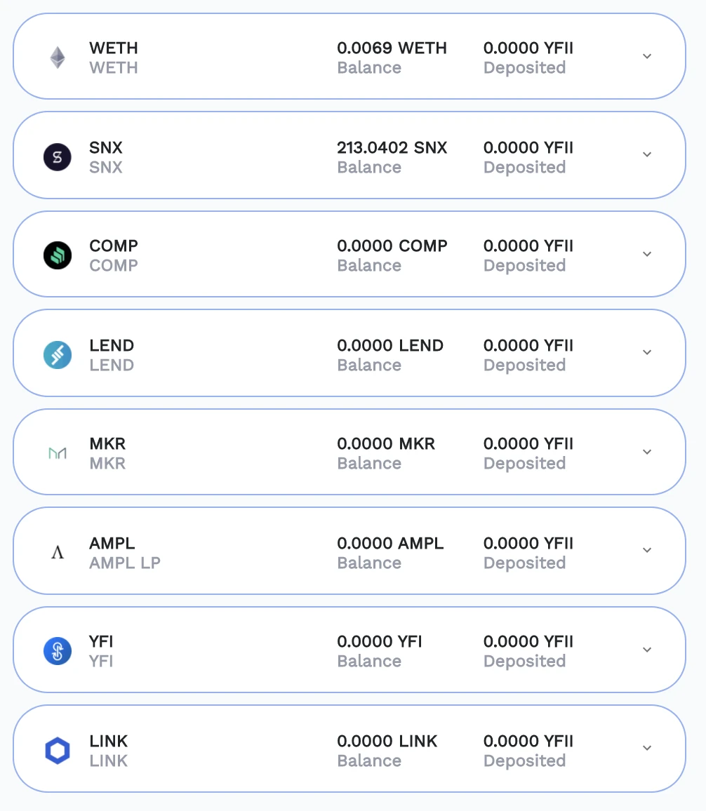
Task: Select the AMPL LP pool name
Action: pyautogui.click(x=125, y=563)
